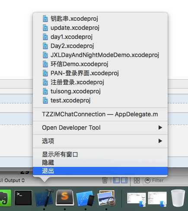188x211 pixels.
Task: Click file icon beside PAN-登录界面.xcodeproj
Action: [45, 73]
